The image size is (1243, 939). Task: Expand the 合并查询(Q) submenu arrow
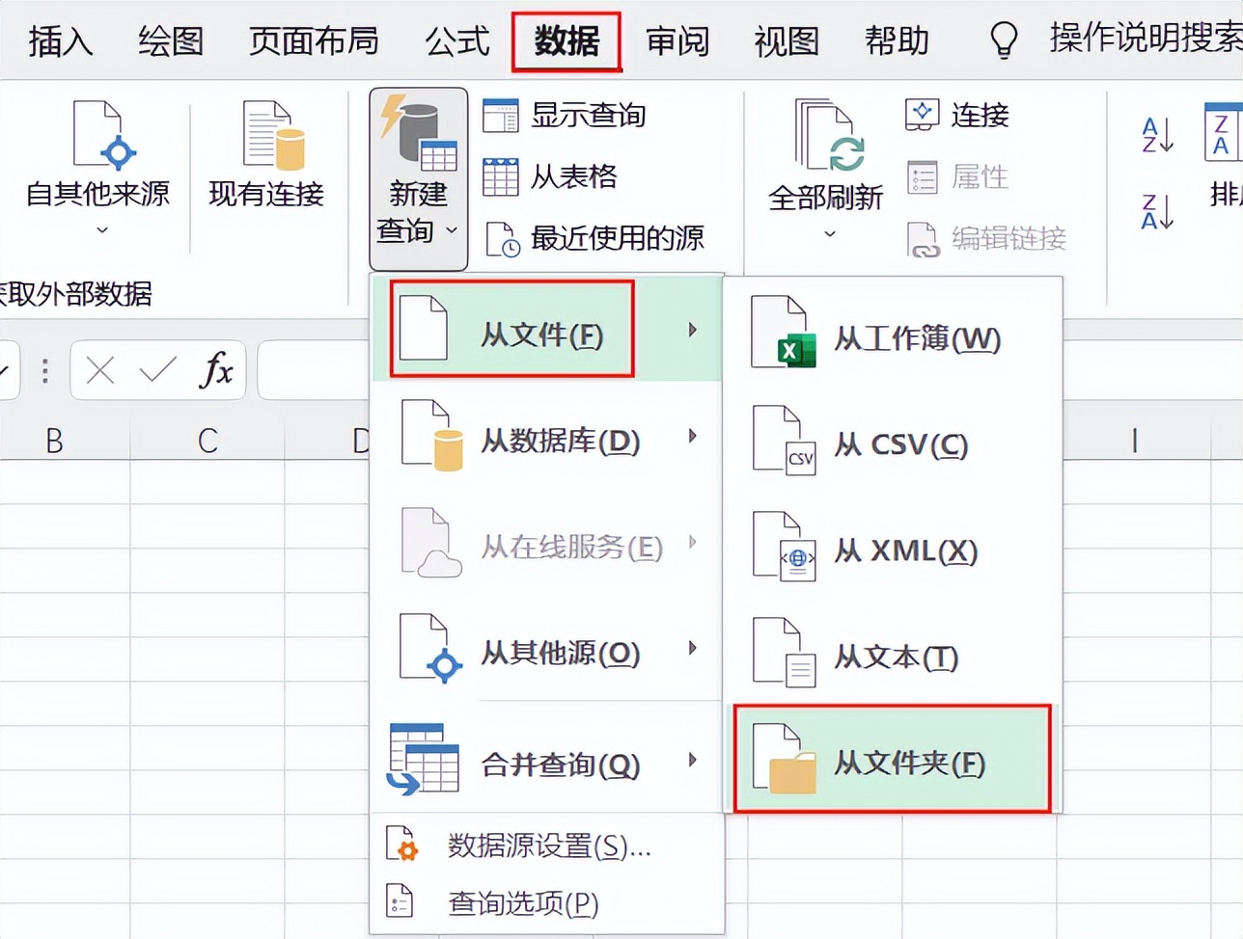coord(692,760)
